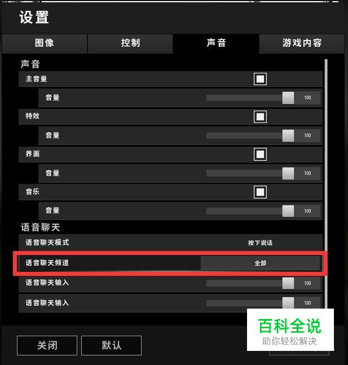Click the 关闭 button
Image resolution: width=348 pixels, height=365 pixels.
(x=47, y=345)
